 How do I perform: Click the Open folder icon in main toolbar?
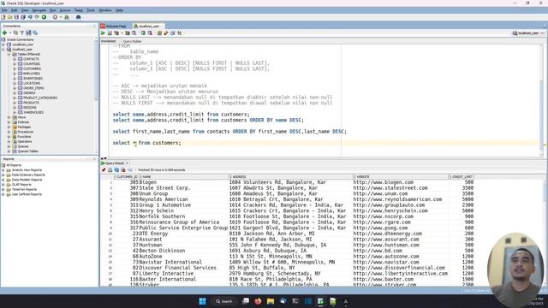pos(9,17)
